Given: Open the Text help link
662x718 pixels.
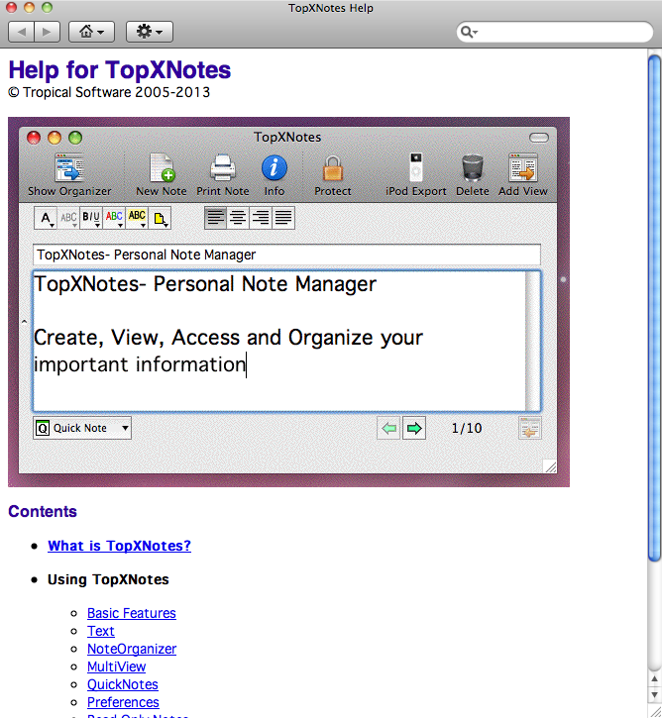Looking at the screenshot, I should [101, 631].
